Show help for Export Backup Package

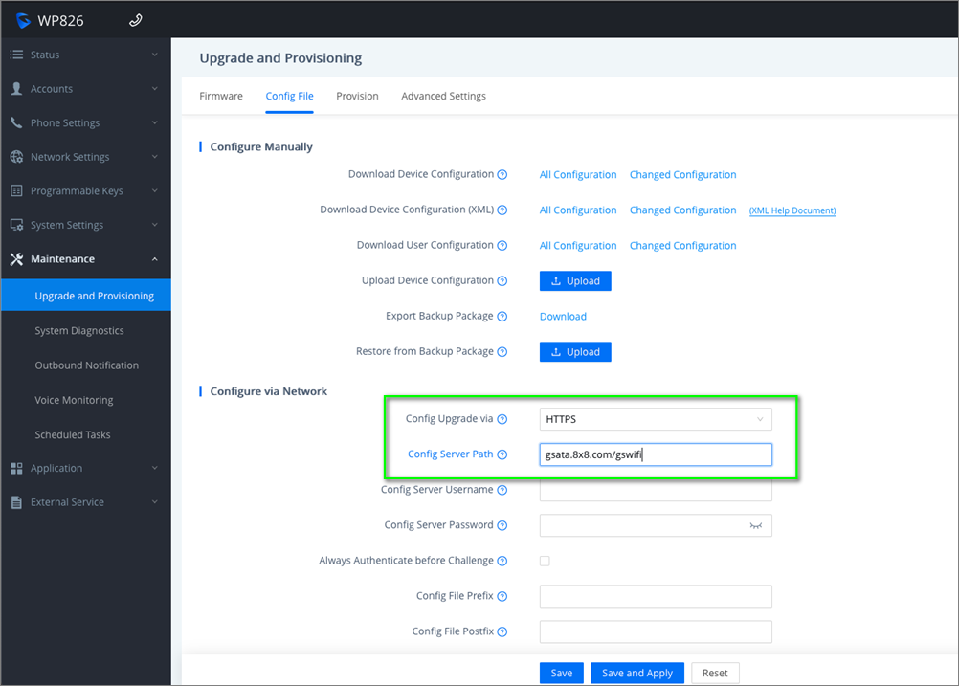[x=502, y=317]
